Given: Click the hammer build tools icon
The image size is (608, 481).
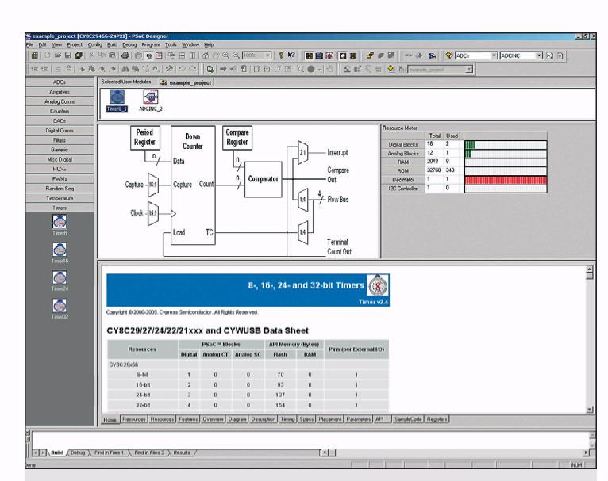Looking at the screenshot, I should (169, 69).
